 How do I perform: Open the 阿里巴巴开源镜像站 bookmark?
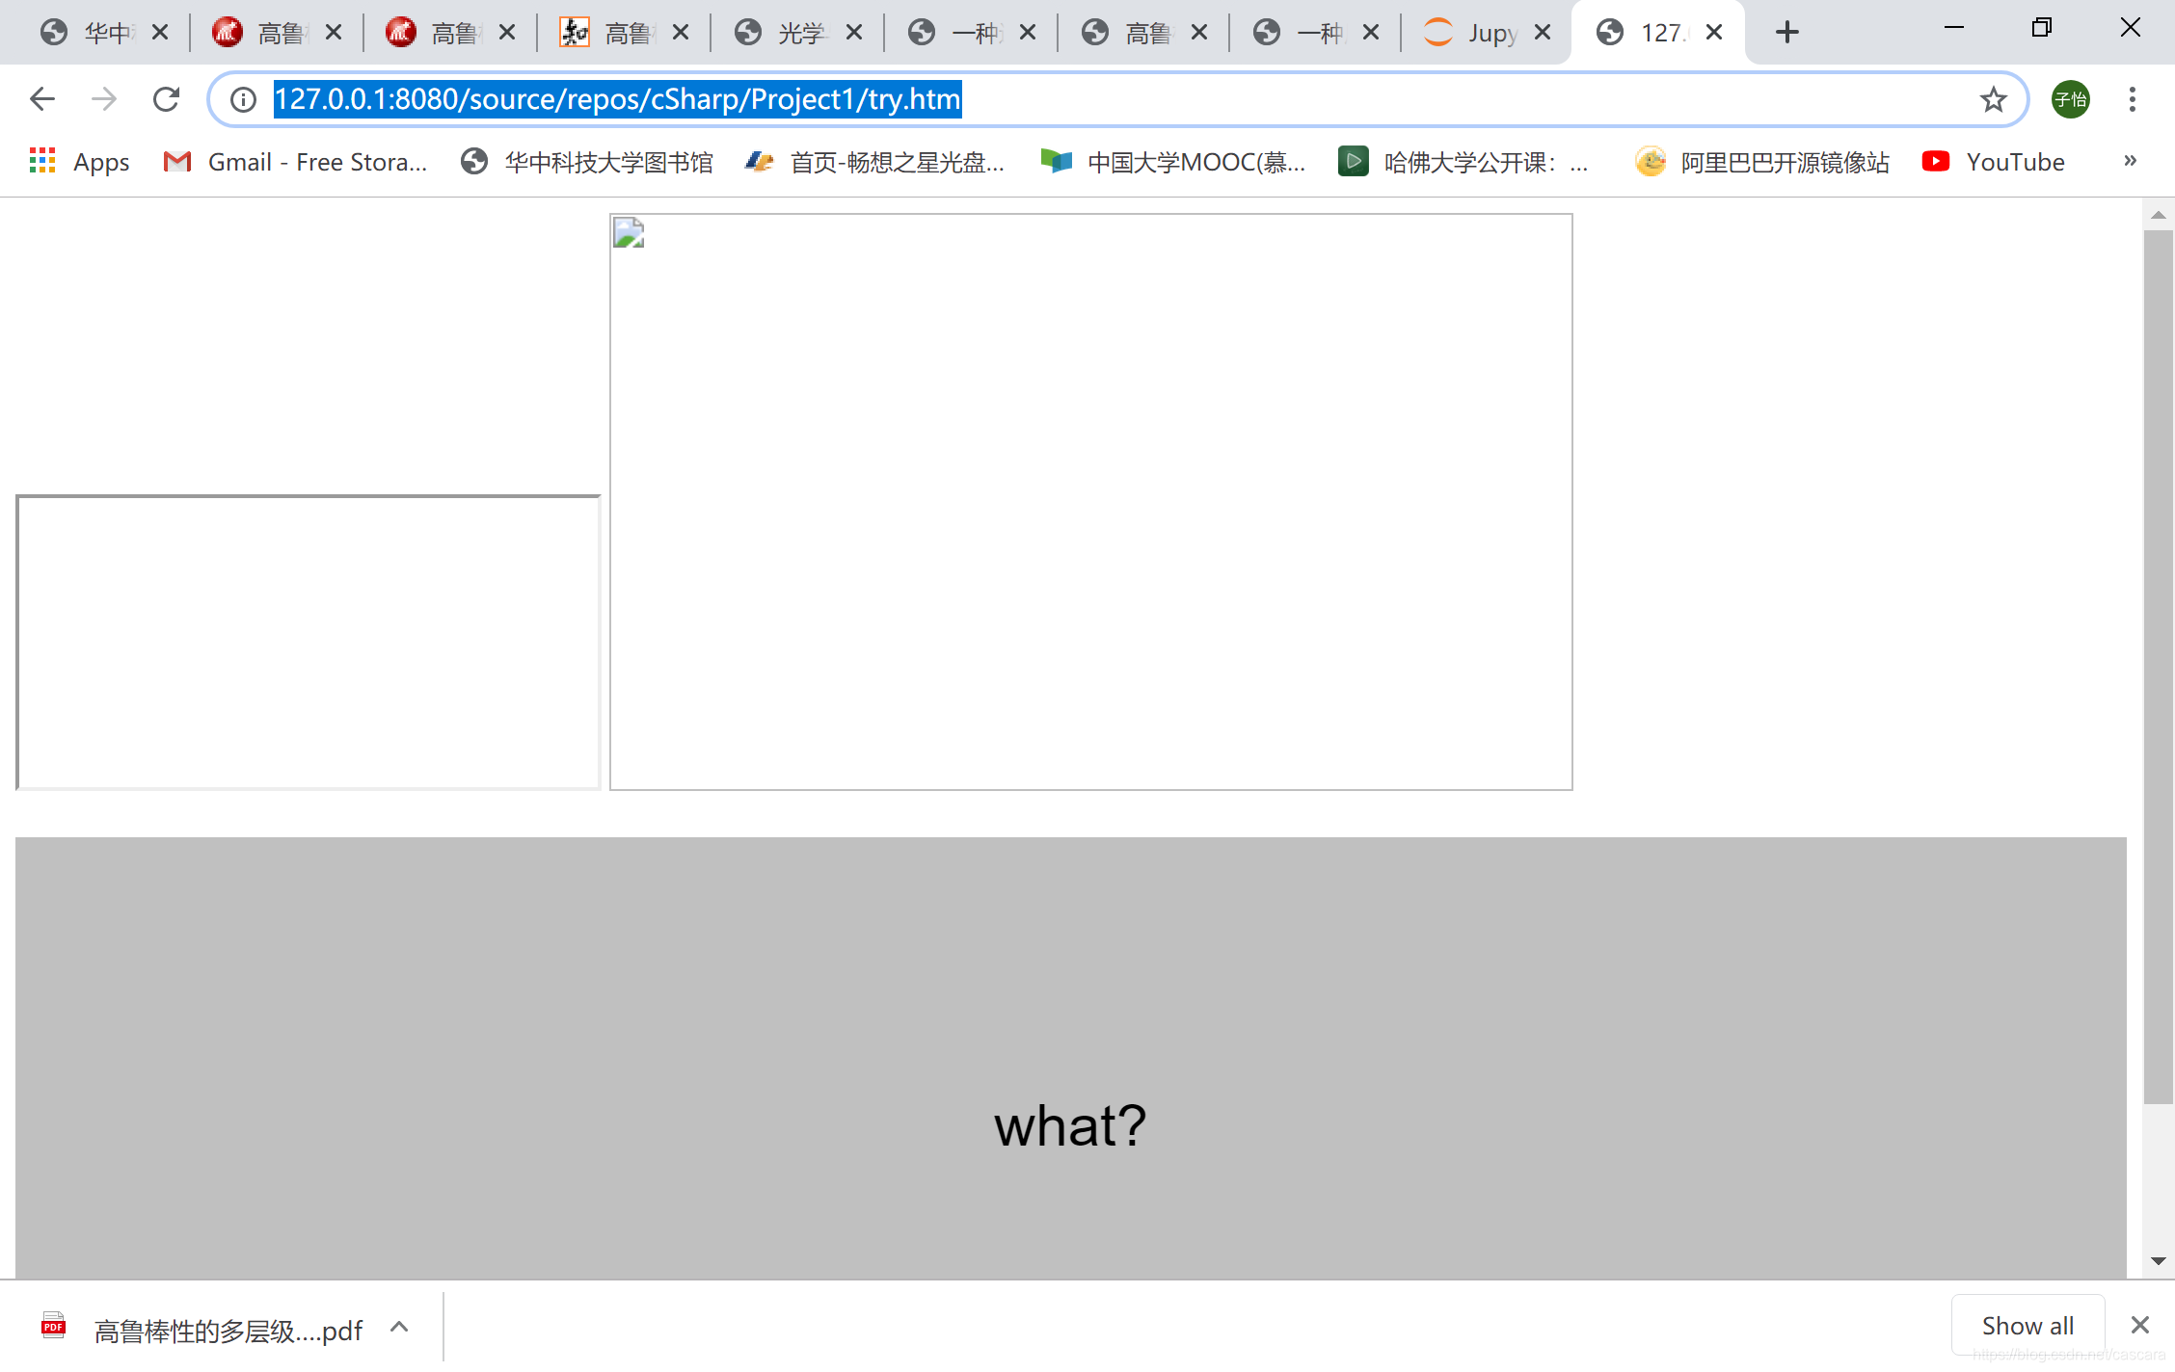1762,162
